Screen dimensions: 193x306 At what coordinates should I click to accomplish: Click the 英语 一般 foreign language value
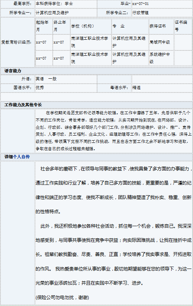tap(46, 79)
